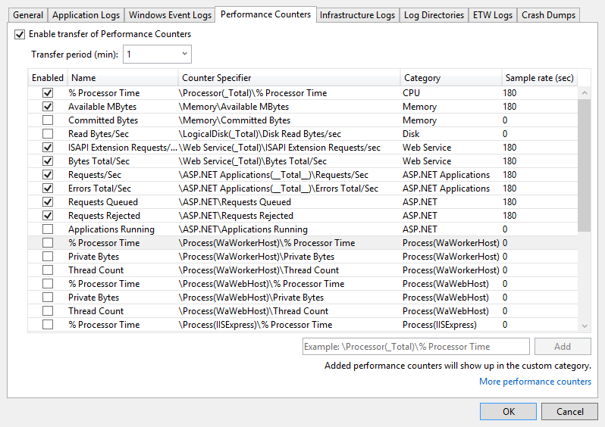Click the scrollbar up arrow in counter list

[x=585, y=92]
